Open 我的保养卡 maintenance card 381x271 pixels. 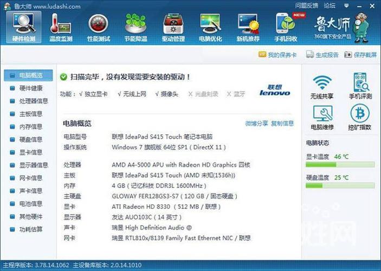click(277, 55)
